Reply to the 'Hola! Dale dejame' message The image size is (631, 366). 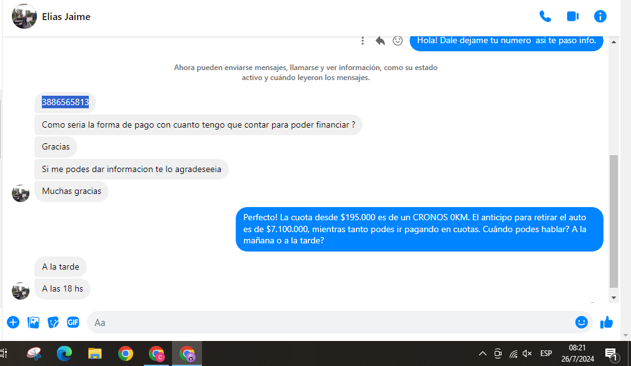[380, 41]
